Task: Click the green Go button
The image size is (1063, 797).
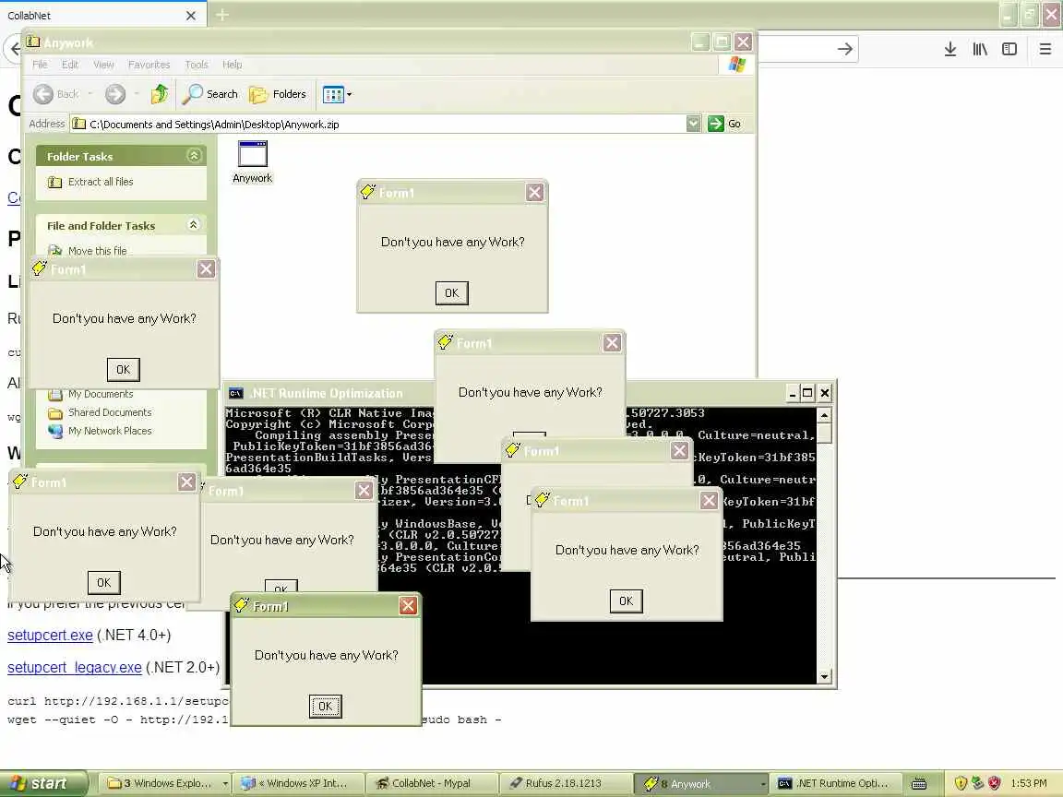Action: point(724,124)
